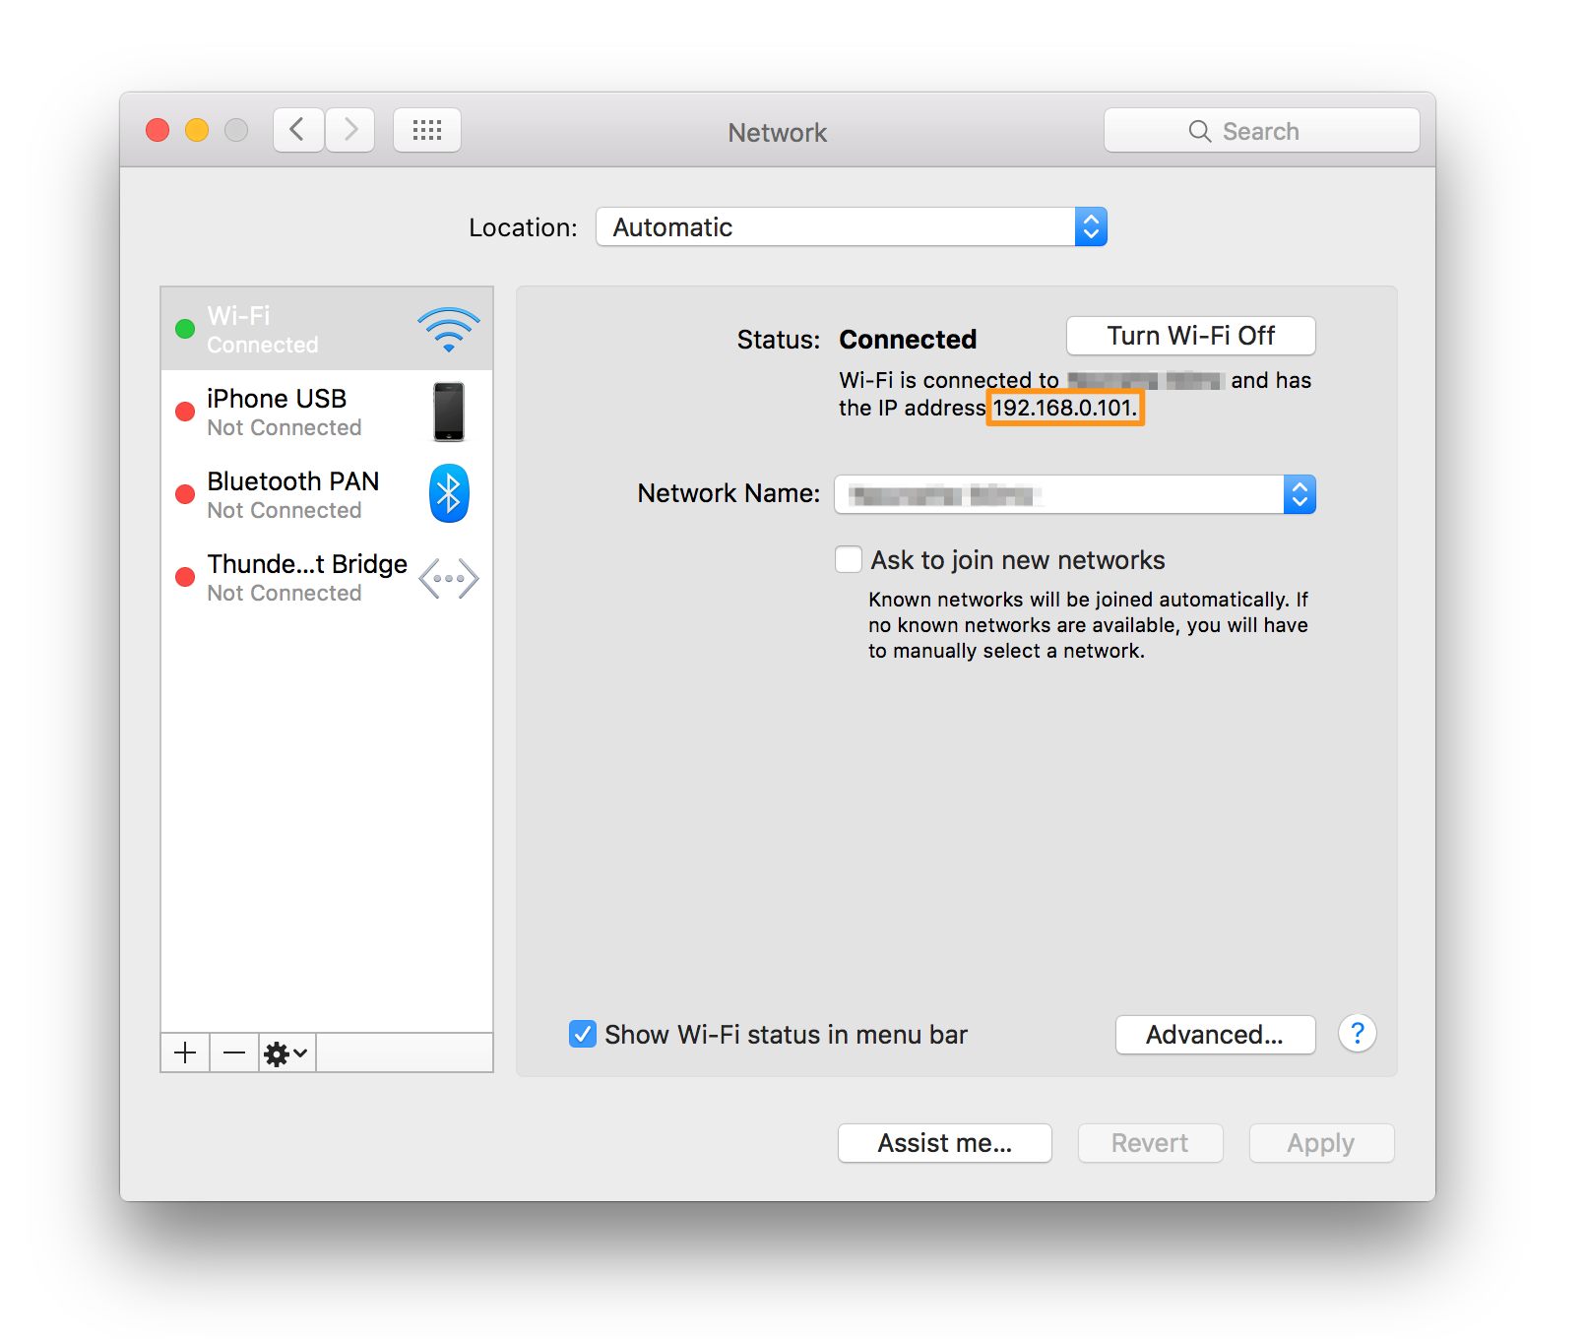The width and height of the screenshot is (1585, 1339).
Task: Minimize the Network window
Action: (x=197, y=130)
